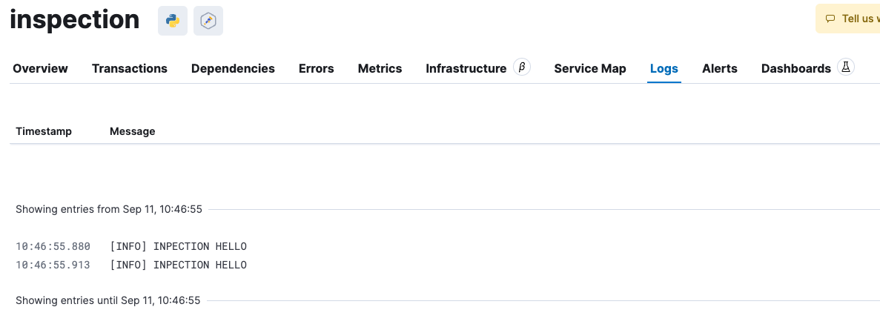
Task: Open the Service Map tab
Action: (590, 68)
